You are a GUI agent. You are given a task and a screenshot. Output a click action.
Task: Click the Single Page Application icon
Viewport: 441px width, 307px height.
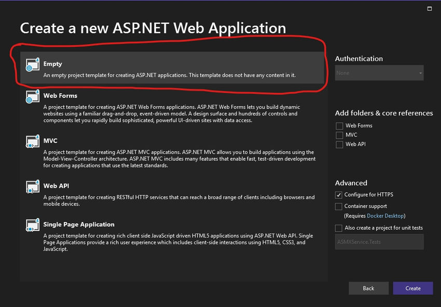pos(33,225)
